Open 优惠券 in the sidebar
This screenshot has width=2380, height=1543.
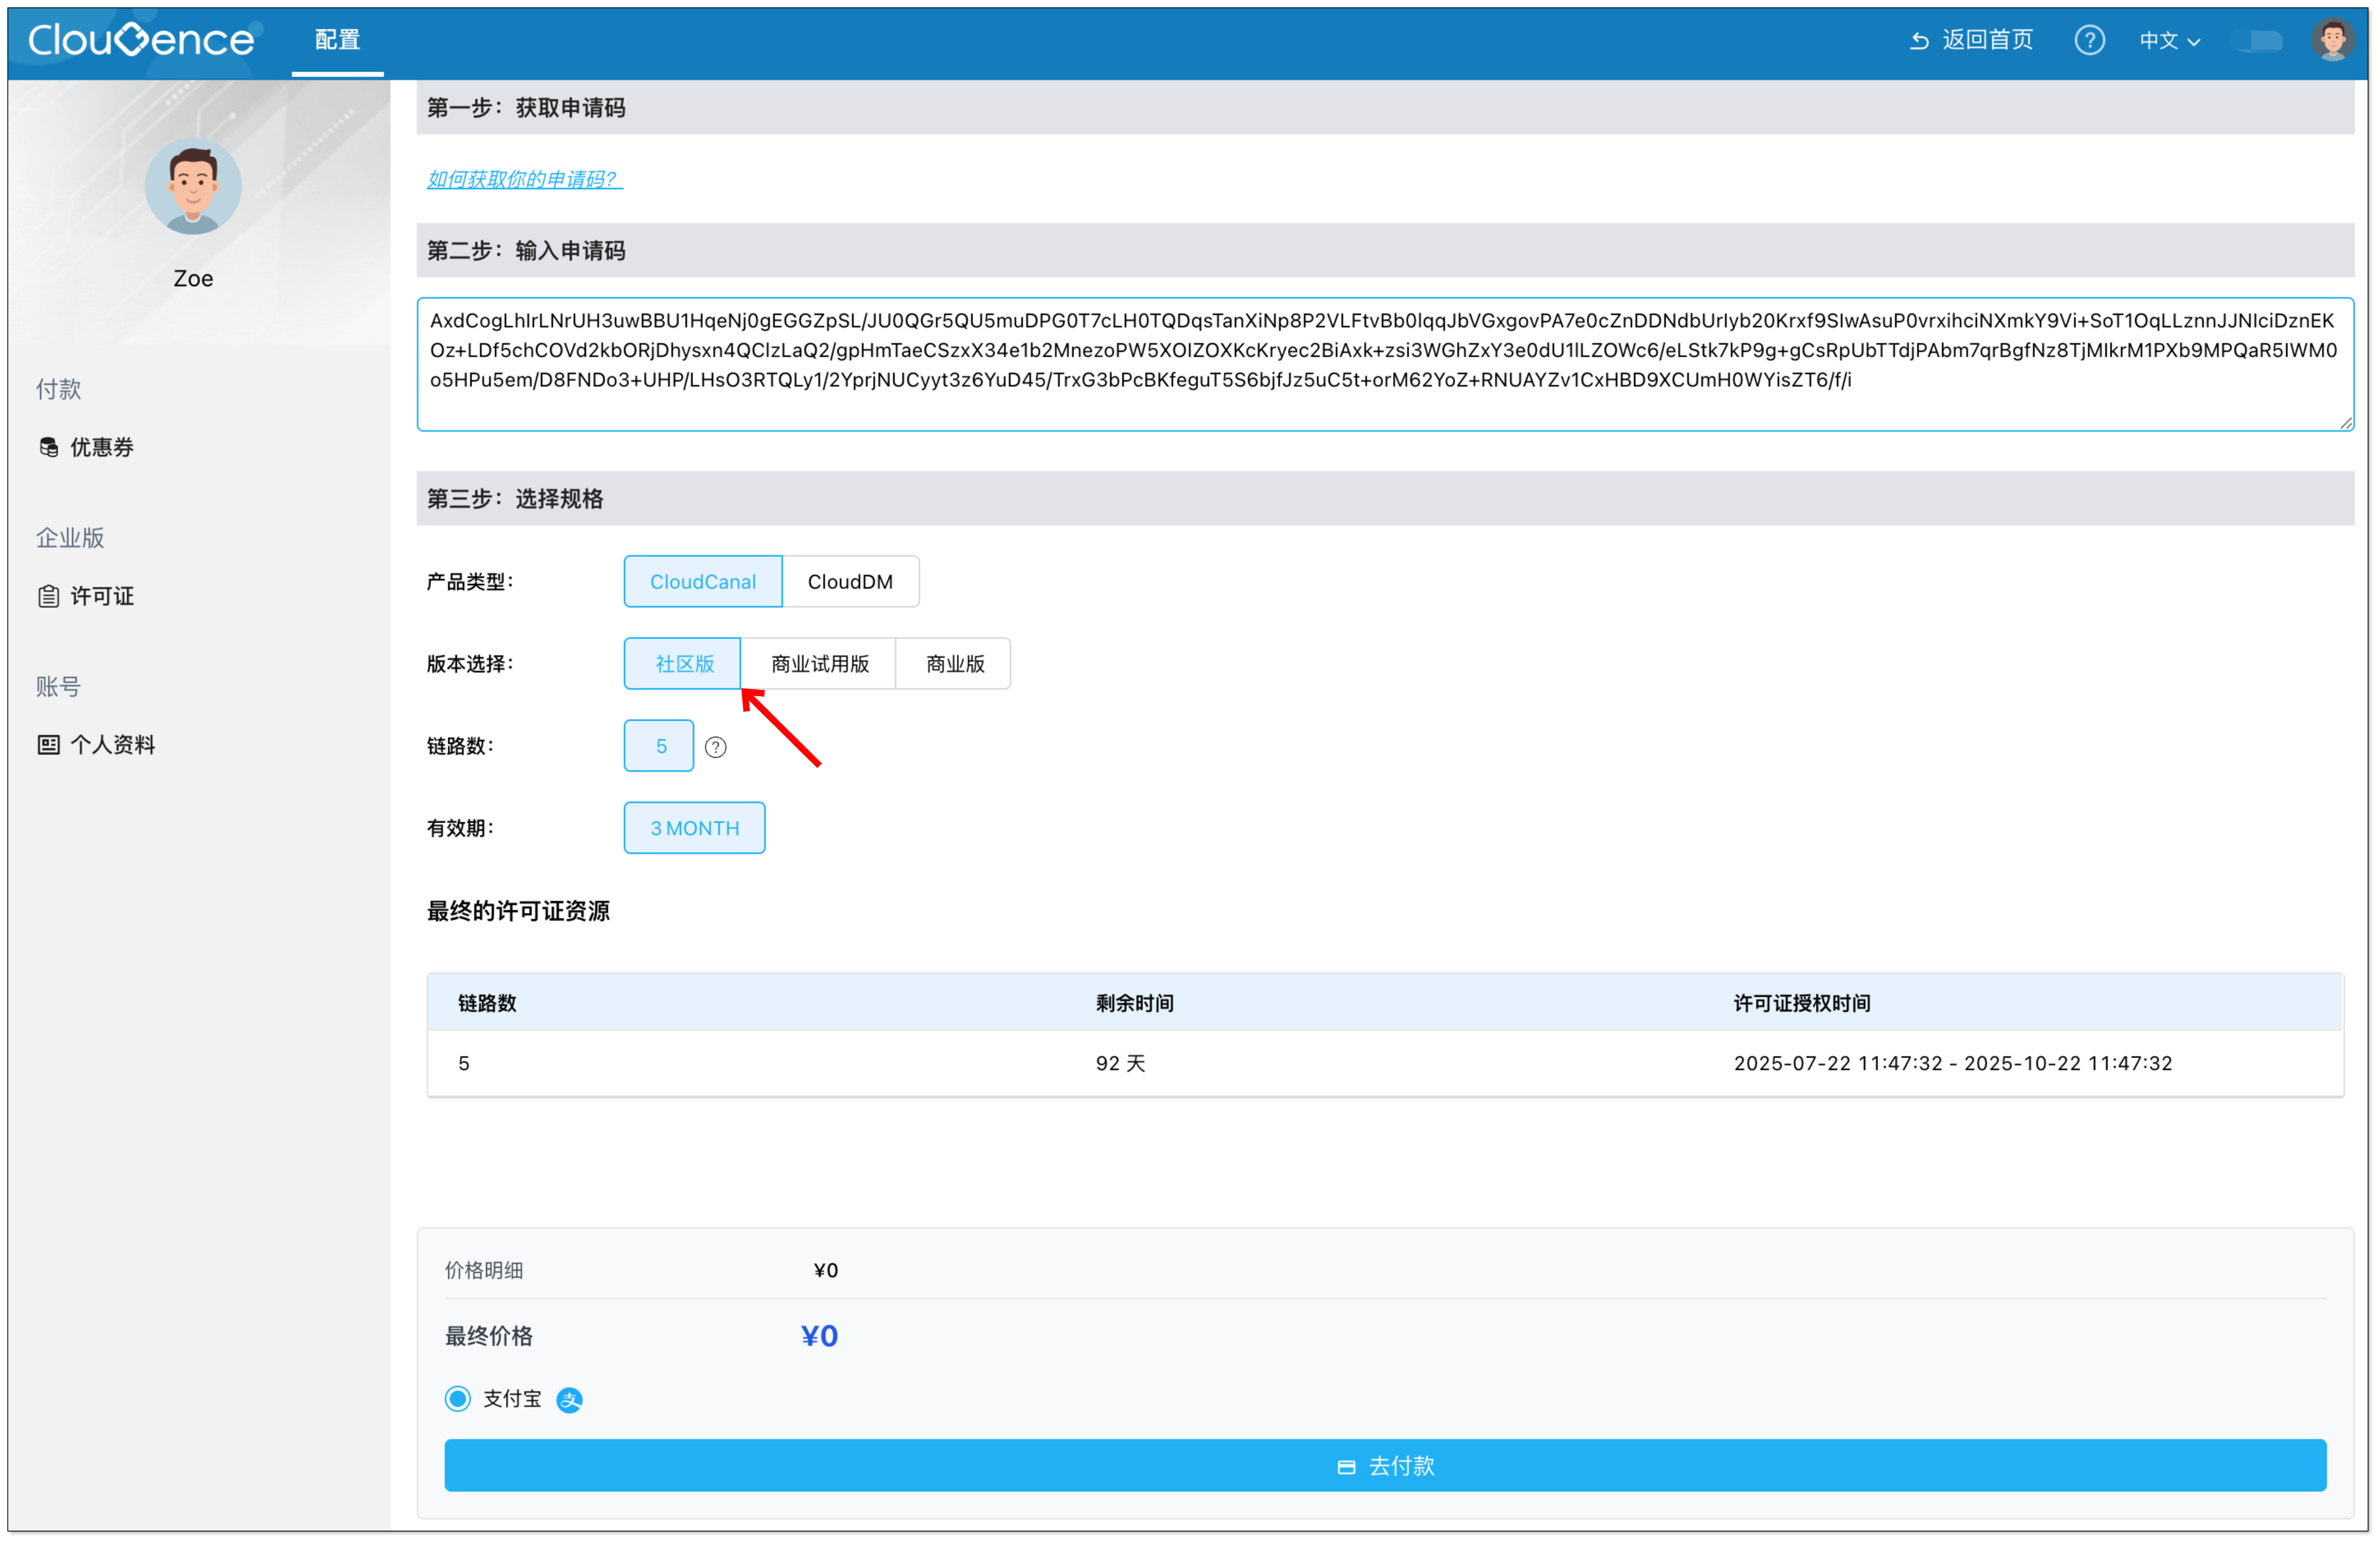tap(86, 447)
